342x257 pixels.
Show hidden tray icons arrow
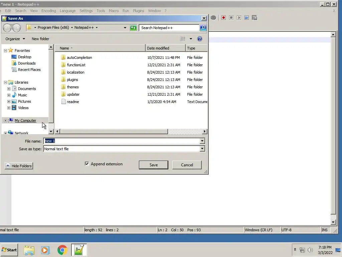pos(295,250)
